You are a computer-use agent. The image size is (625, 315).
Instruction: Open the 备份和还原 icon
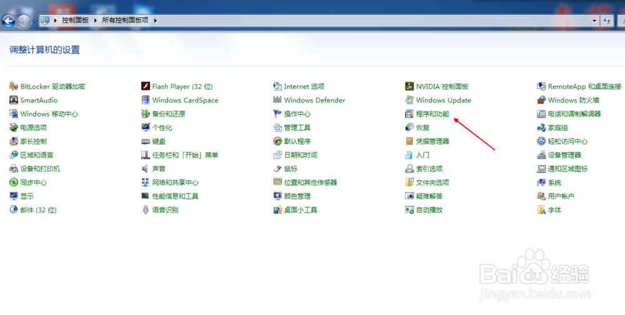coord(146,114)
